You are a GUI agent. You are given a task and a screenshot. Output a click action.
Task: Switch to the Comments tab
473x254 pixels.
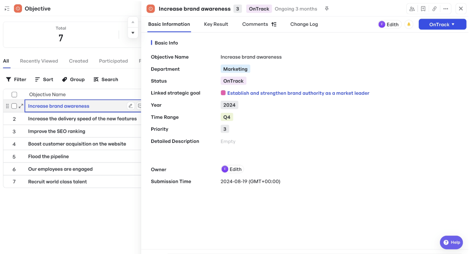[x=255, y=24]
